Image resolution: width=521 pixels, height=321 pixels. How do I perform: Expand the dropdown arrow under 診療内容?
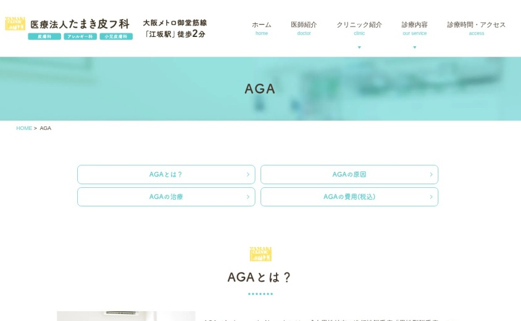click(x=414, y=47)
